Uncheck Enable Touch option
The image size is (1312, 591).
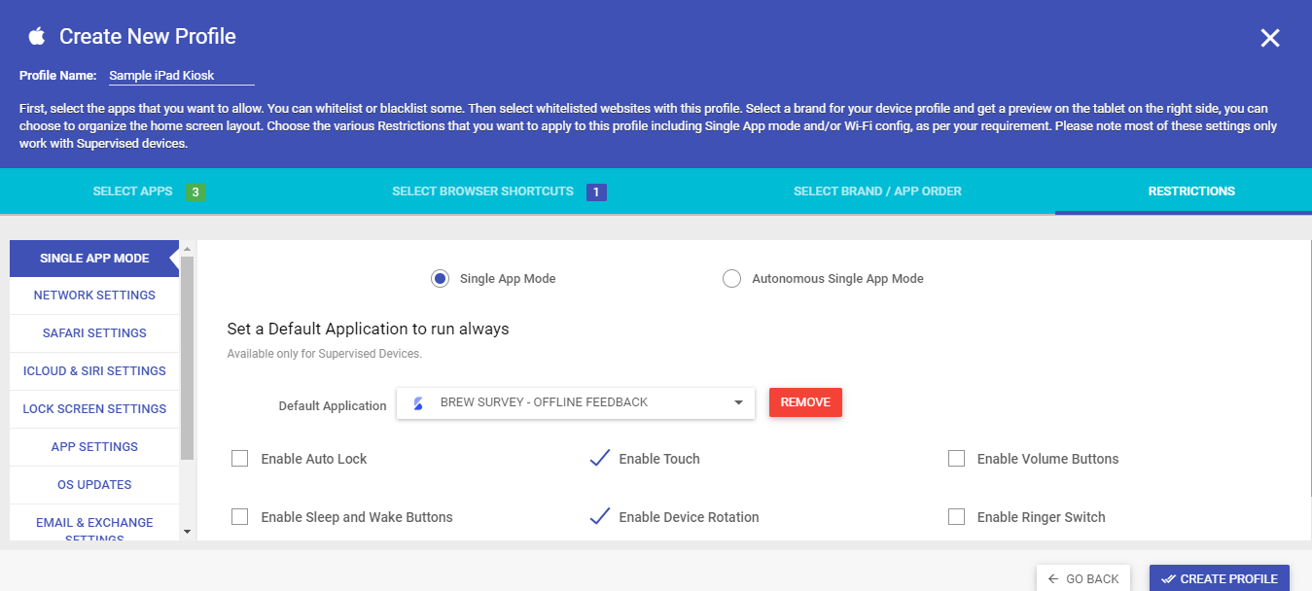(600, 458)
